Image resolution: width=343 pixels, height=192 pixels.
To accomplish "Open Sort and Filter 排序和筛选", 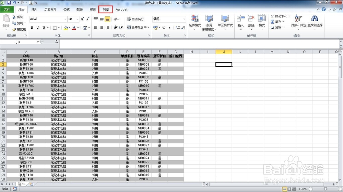I will click(x=299, y=23).
